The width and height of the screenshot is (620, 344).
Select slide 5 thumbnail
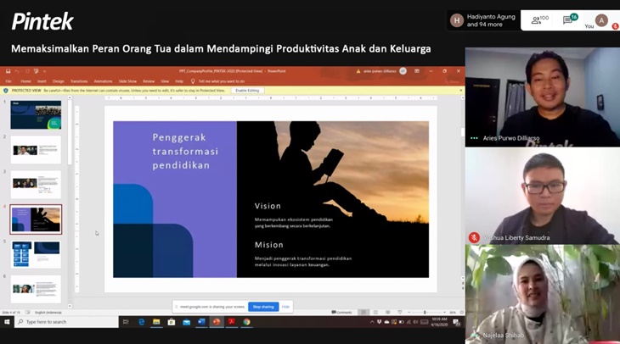[36, 254]
